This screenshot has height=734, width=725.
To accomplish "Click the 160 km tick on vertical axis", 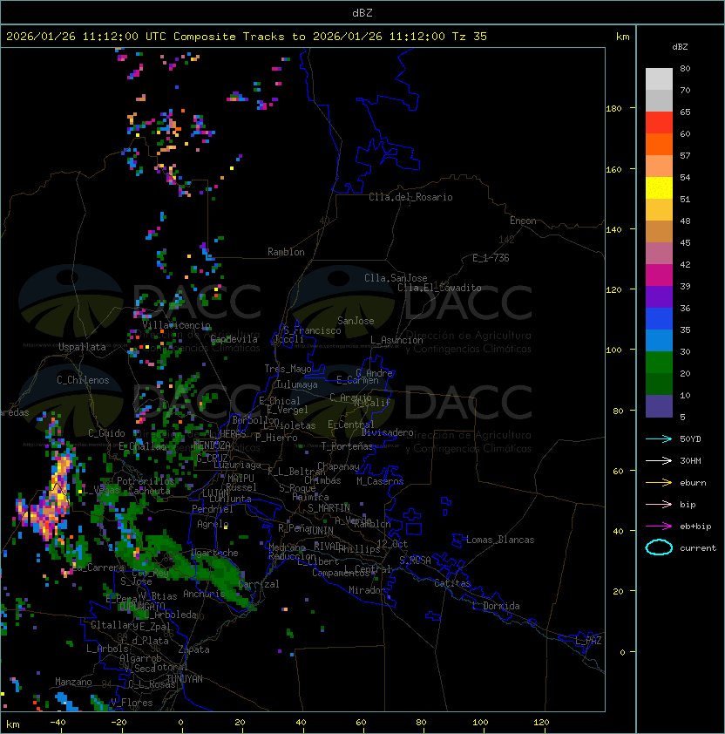I will (613, 169).
